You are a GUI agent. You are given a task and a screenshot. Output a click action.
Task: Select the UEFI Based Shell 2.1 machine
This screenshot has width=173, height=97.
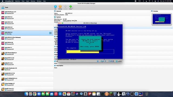point(27,53)
